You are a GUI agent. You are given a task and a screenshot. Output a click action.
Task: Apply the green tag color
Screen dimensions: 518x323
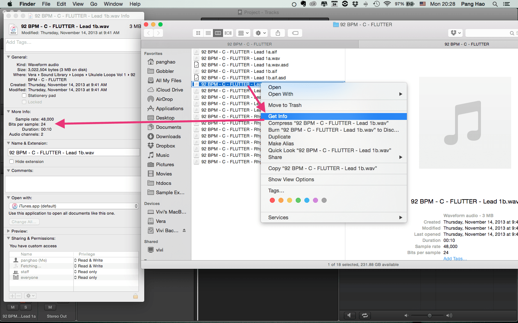point(298,200)
